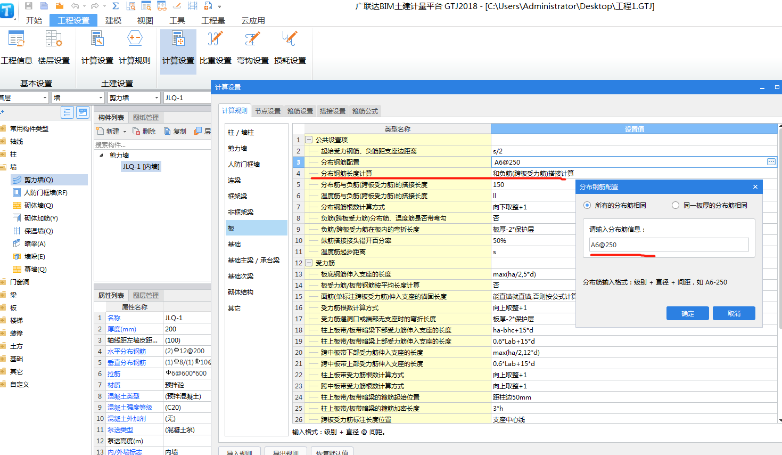Open the 新建 dropdown arrow
The height and width of the screenshot is (455, 782).
pyautogui.click(x=125, y=132)
